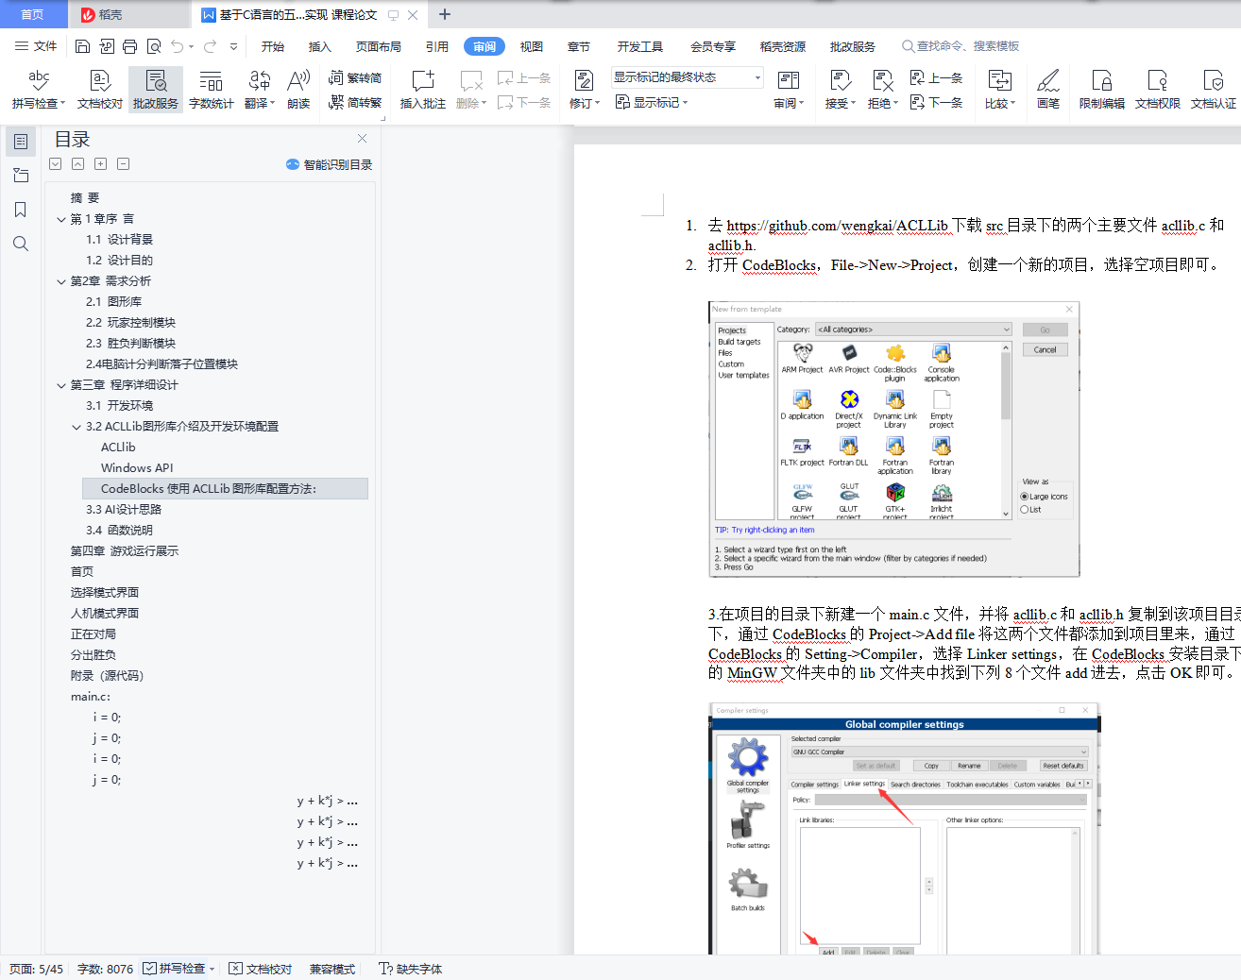Open the compare documents tool (比较)
This screenshot has width=1241, height=980.
[999, 90]
